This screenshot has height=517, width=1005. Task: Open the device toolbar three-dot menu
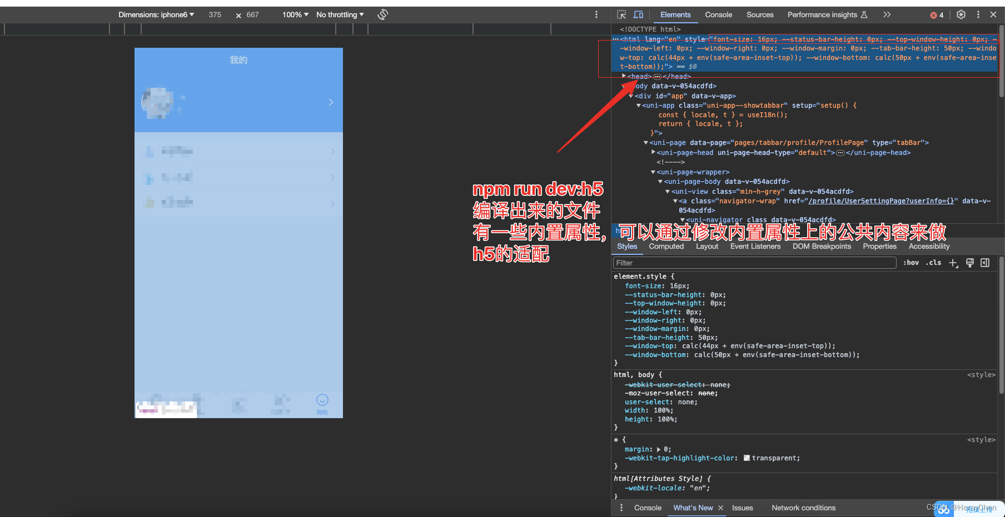pos(596,15)
